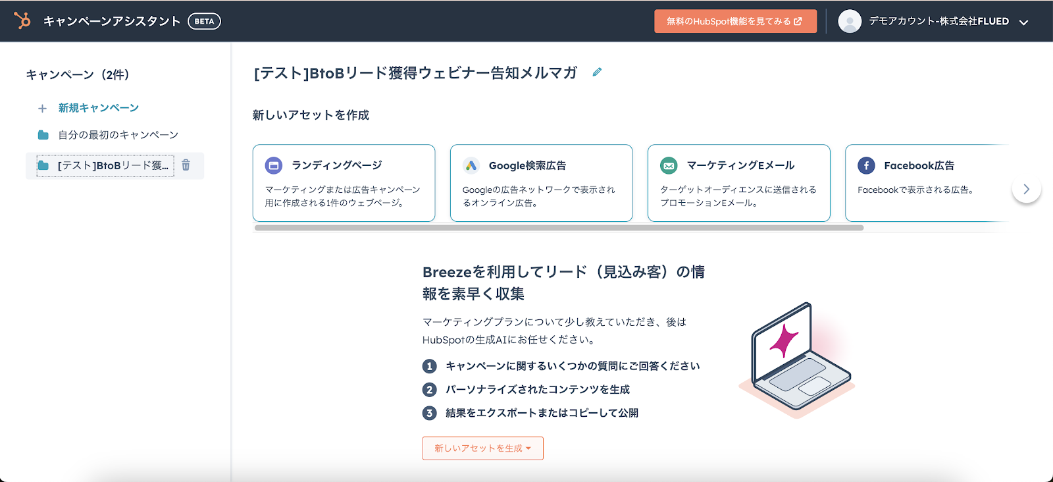This screenshot has width=1053, height=482.
Task: Expand the デモアカウント account dropdown chevron
Action: (x=1023, y=22)
